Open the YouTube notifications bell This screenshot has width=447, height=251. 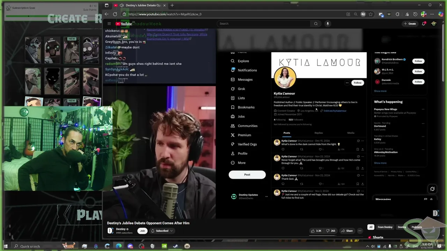click(x=424, y=24)
